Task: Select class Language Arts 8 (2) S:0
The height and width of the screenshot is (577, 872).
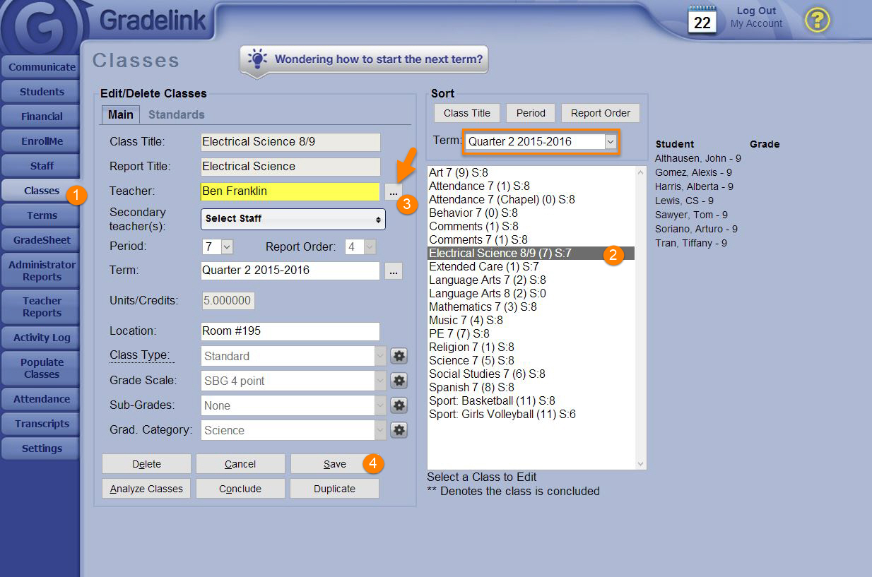Action: coord(488,293)
